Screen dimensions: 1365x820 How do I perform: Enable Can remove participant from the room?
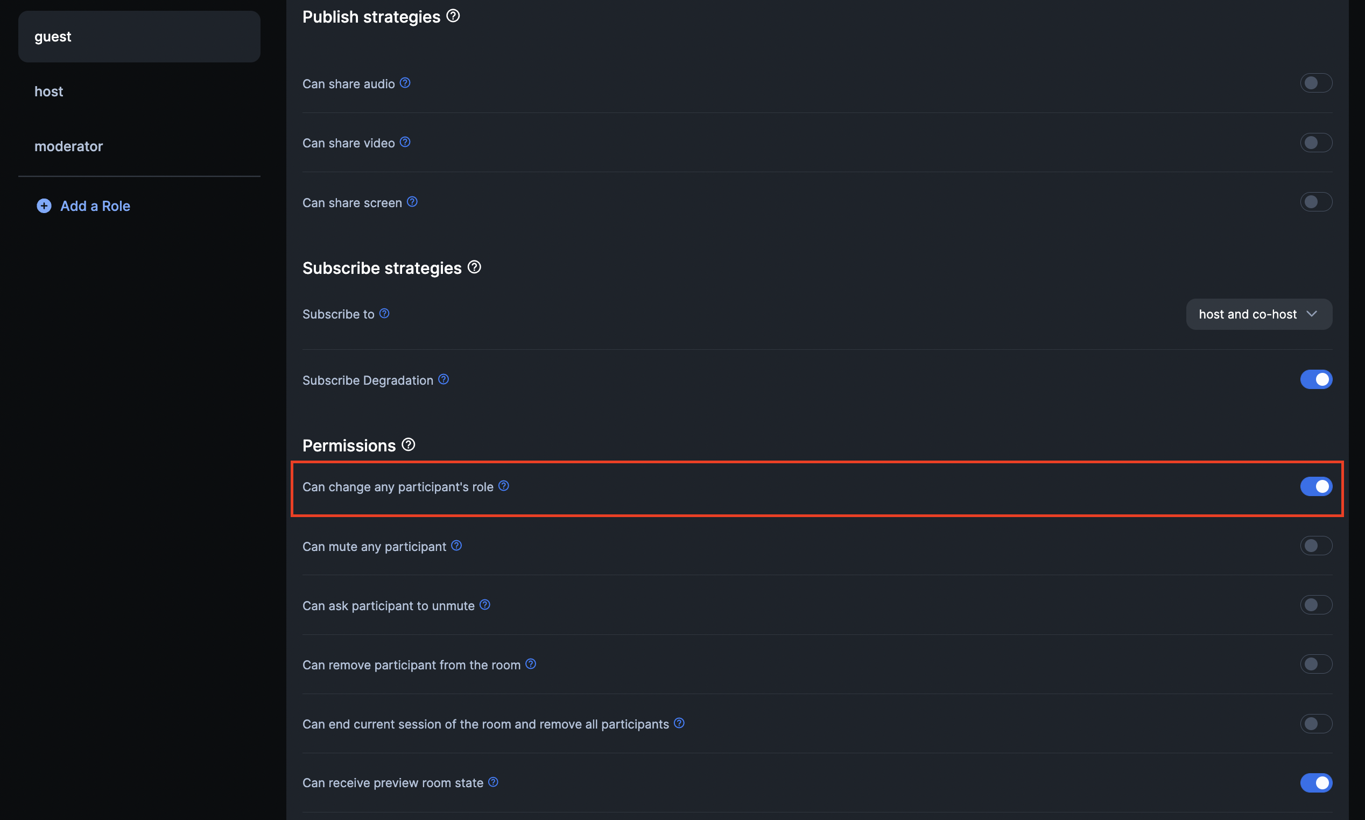pyautogui.click(x=1316, y=664)
